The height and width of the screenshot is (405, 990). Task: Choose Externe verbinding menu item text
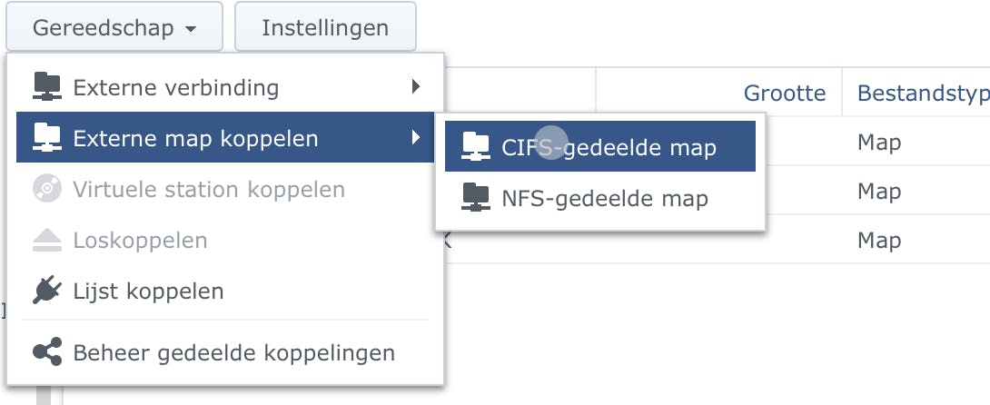click(175, 88)
